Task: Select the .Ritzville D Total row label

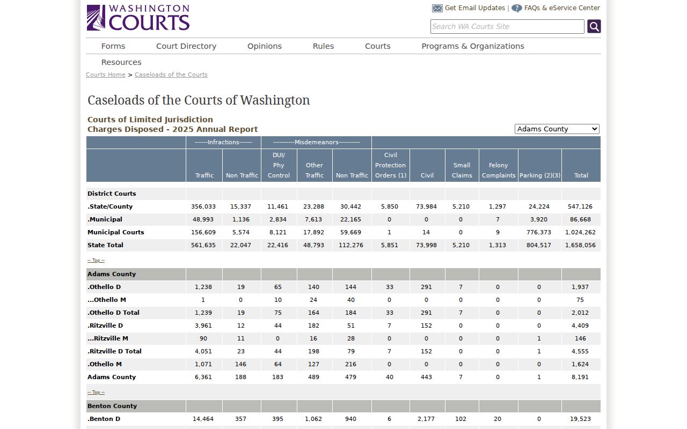Action: tap(114, 351)
